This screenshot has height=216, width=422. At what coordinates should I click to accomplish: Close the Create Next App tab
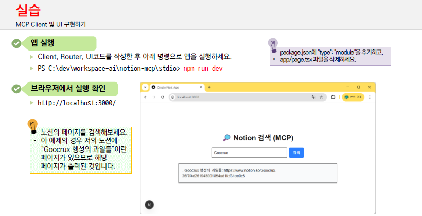201,87
